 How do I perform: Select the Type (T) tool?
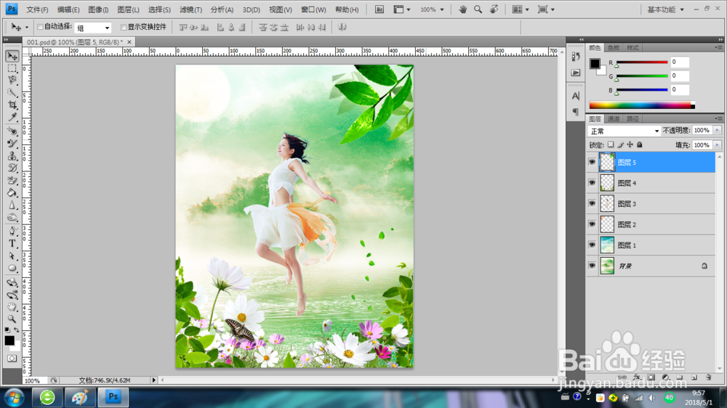[x=12, y=244]
